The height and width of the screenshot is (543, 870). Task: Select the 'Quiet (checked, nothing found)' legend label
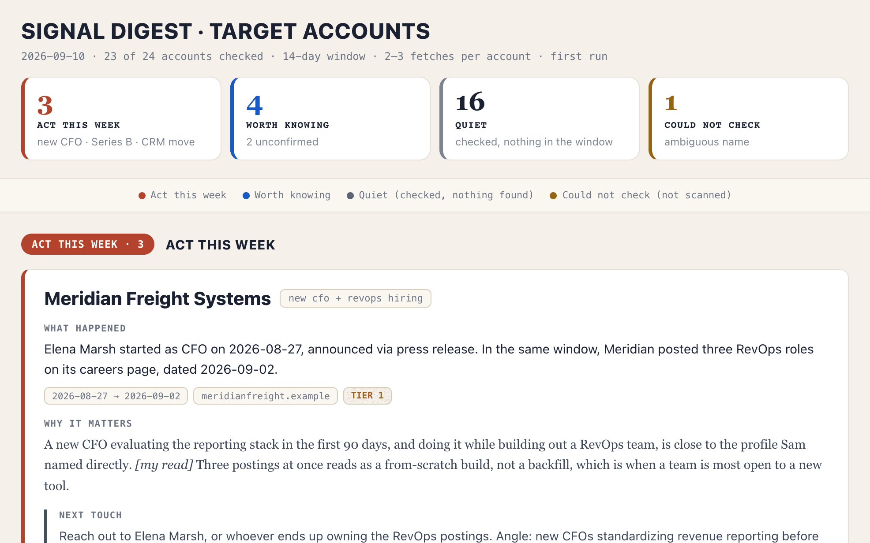click(446, 195)
